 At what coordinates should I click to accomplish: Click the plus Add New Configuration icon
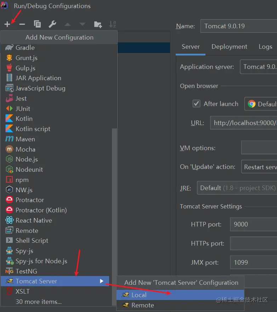point(7,24)
